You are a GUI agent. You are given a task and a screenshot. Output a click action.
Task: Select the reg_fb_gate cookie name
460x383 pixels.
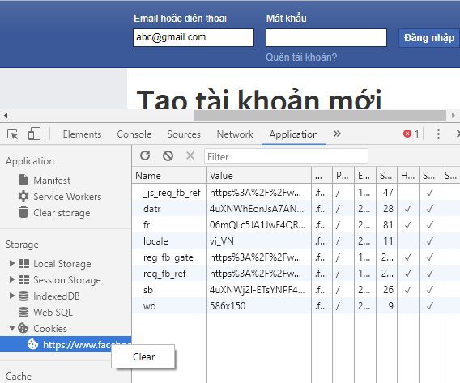click(x=168, y=257)
